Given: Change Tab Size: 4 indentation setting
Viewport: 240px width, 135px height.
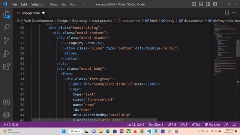Looking at the screenshot, I should [x=156, y=124].
